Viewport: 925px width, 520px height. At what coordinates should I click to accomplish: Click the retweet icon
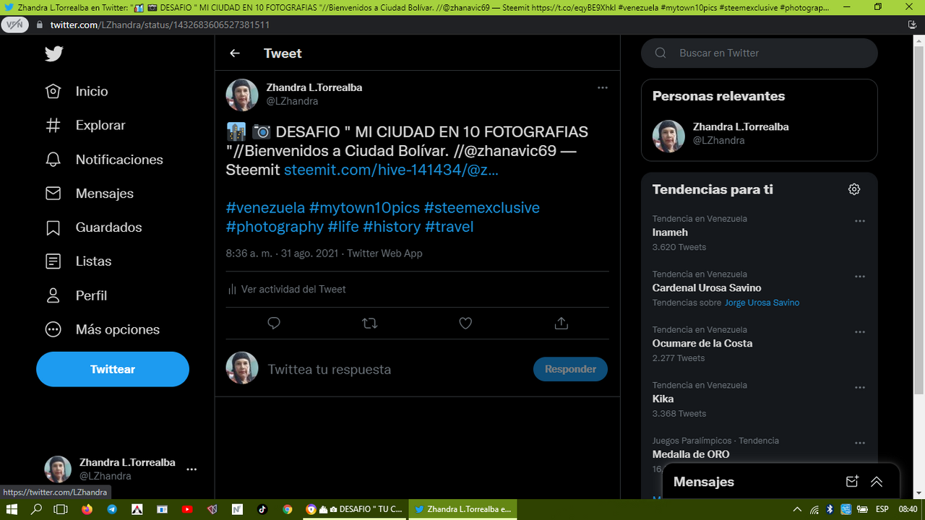click(369, 324)
